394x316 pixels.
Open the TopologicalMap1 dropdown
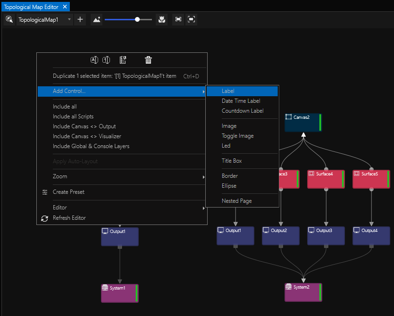(x=45, y=20)
